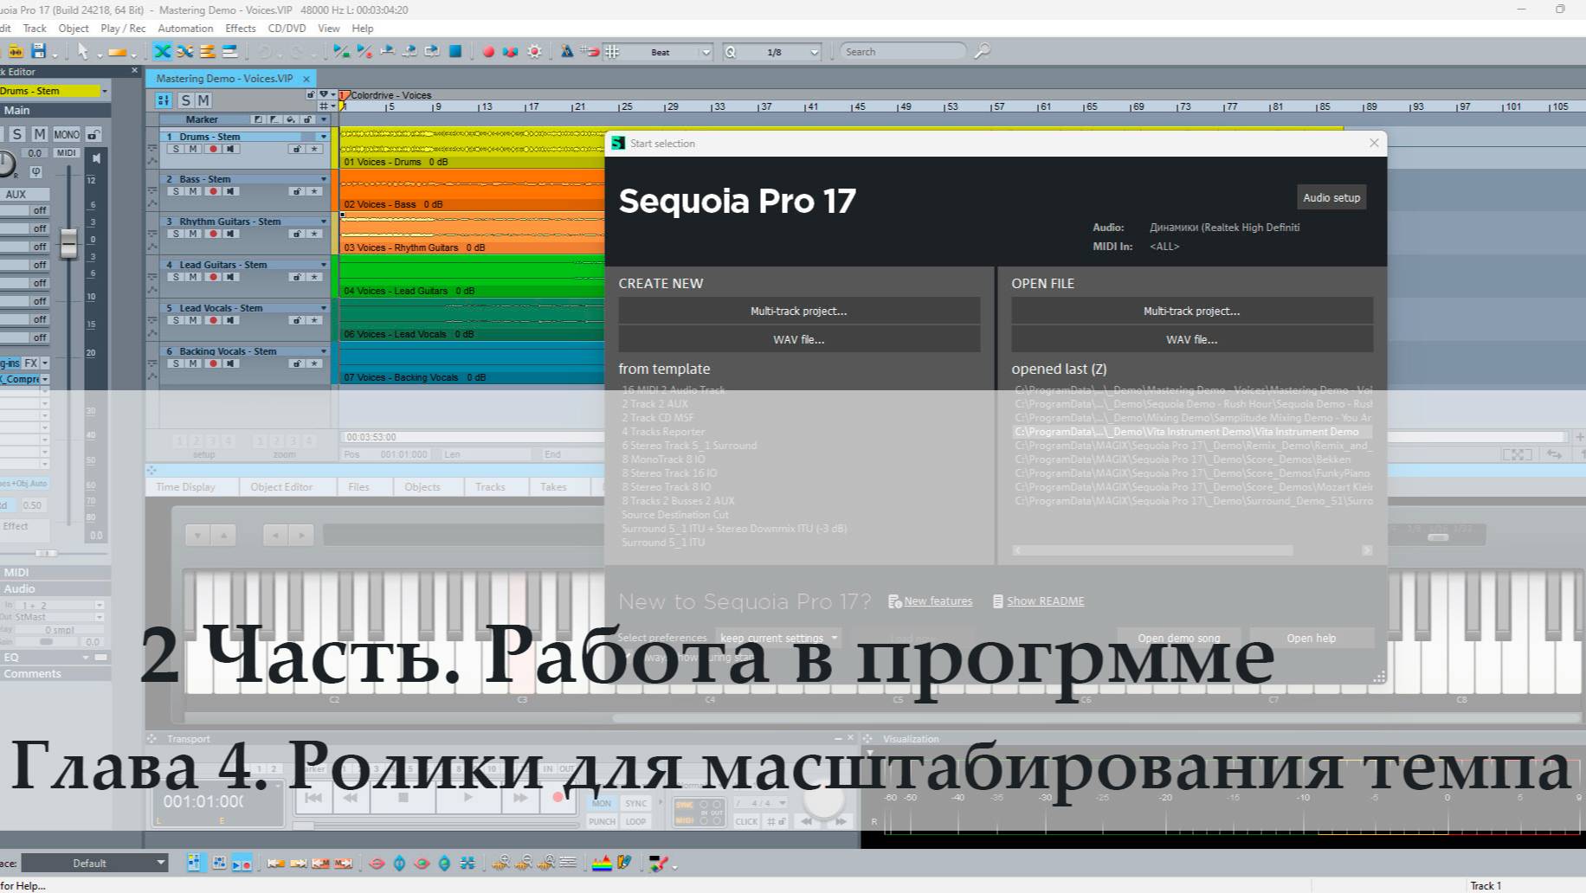Click the first orange left-arrow icon, bottom toolbar
This screenshot has width=1586, height=893.
click(276, 863)
